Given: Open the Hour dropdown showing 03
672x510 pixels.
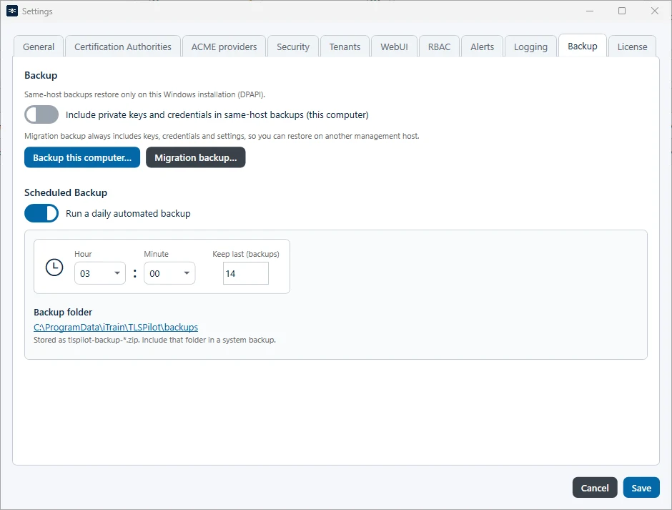Looking at the screenshot, I should click(x=100, y=273).
